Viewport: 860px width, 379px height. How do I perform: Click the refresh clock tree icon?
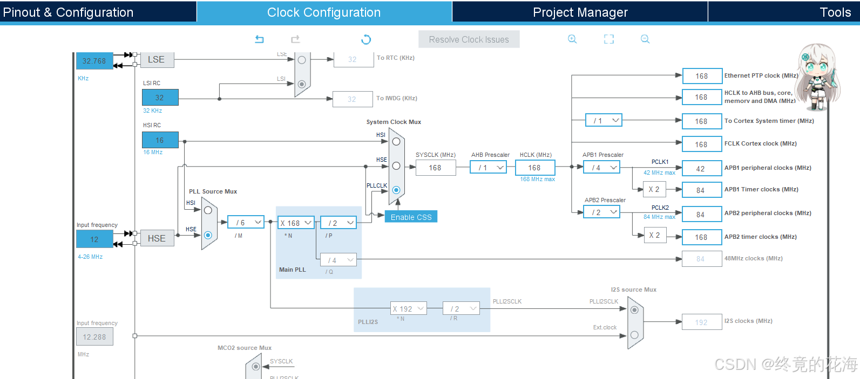(366, 39)
